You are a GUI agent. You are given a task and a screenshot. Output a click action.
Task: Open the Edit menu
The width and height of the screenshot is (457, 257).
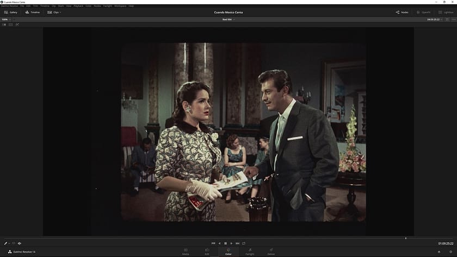pos(28,6)
